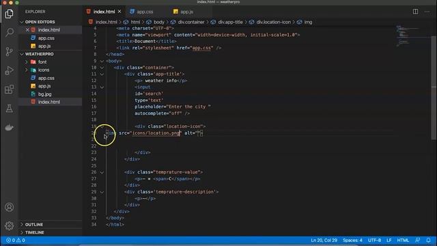Open the Manage gear menu
The image size is (437, 246).
9,225
